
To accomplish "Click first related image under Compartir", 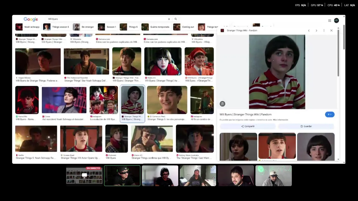I will pyautogui.click(x=238, y=147).
